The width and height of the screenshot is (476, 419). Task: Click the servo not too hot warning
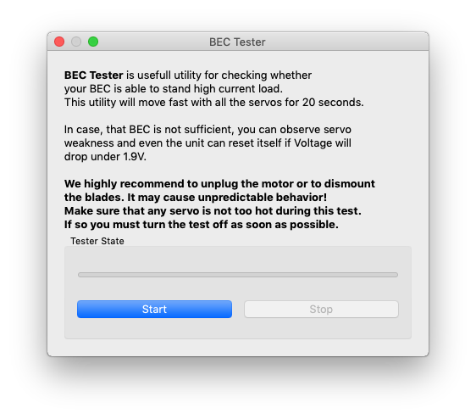pos(213,210)
